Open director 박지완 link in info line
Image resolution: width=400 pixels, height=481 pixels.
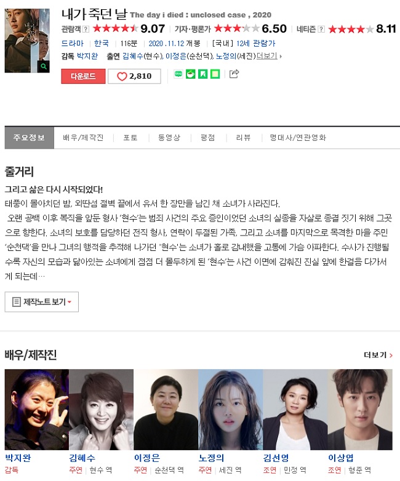[x=87, y=56]
